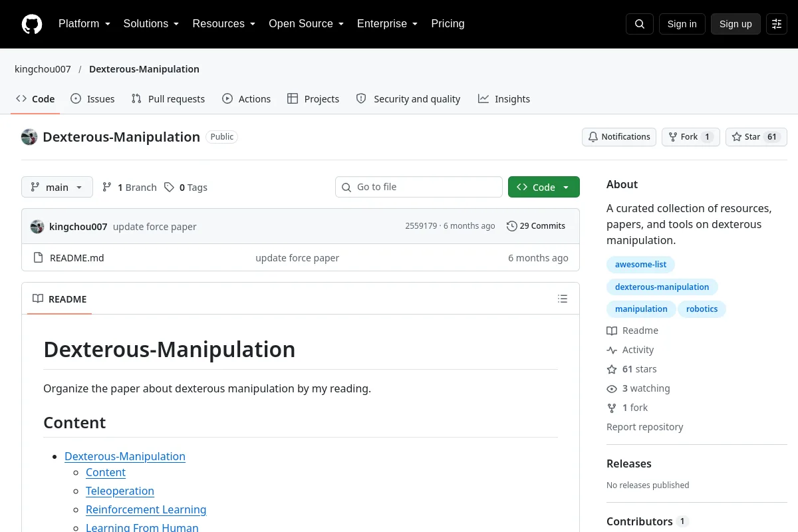Click the dexterous-manipulation topic tag

pos(662,287)
